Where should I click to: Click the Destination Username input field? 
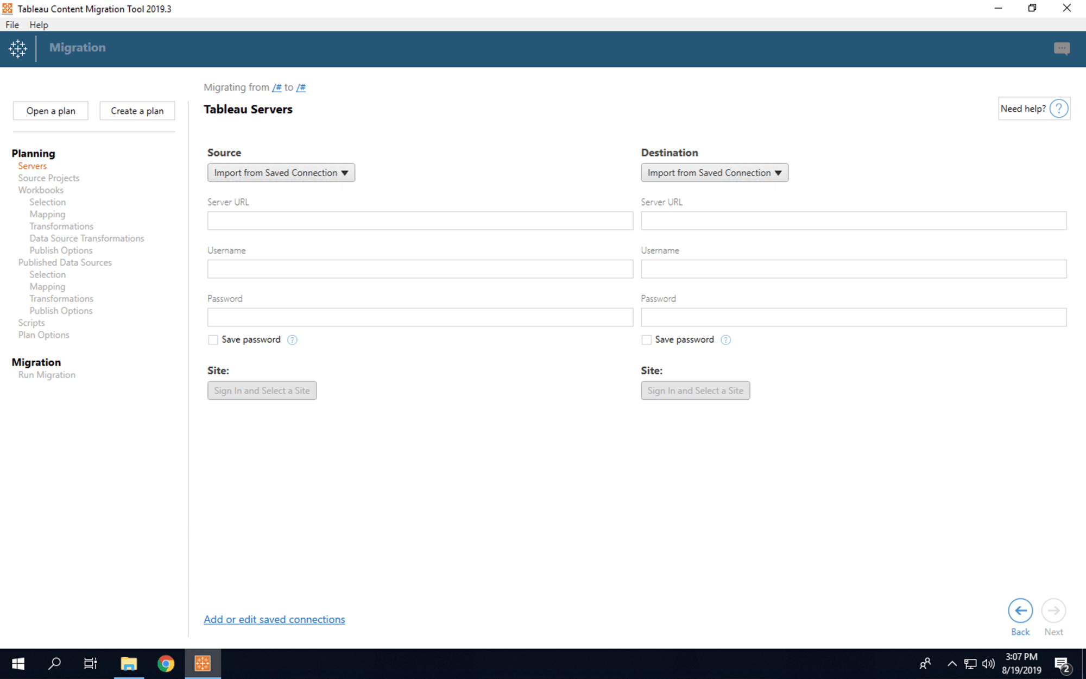click(853, 269)
